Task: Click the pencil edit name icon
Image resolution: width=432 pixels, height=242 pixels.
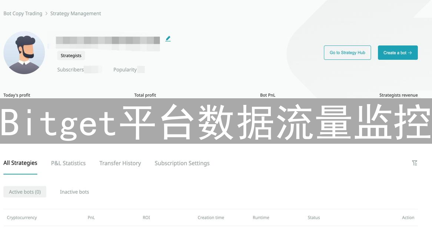Action: tap(168, 39)
